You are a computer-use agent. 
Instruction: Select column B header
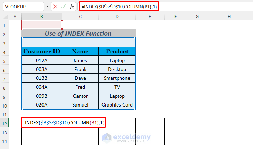tap(41, 16)
